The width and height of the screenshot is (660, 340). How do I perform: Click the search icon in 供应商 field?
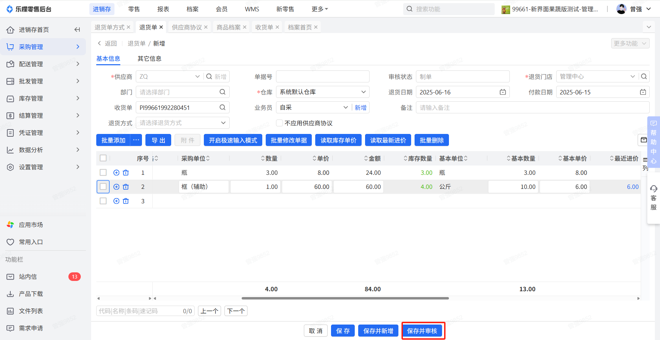pos(209,77)
